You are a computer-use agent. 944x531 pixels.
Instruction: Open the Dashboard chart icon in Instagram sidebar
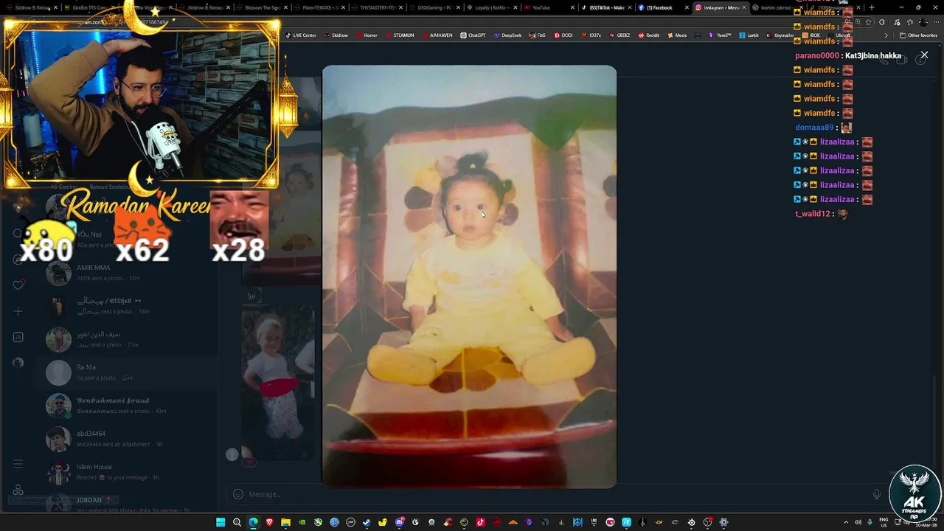(x=18, y=337)
